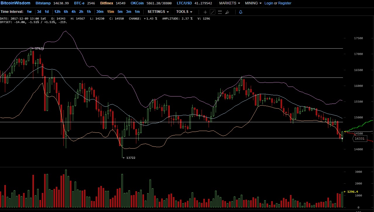Viewport: 374px width, 212px height.
Task: Click the BitcoinWisdom logo
Action: click(15, 3)
